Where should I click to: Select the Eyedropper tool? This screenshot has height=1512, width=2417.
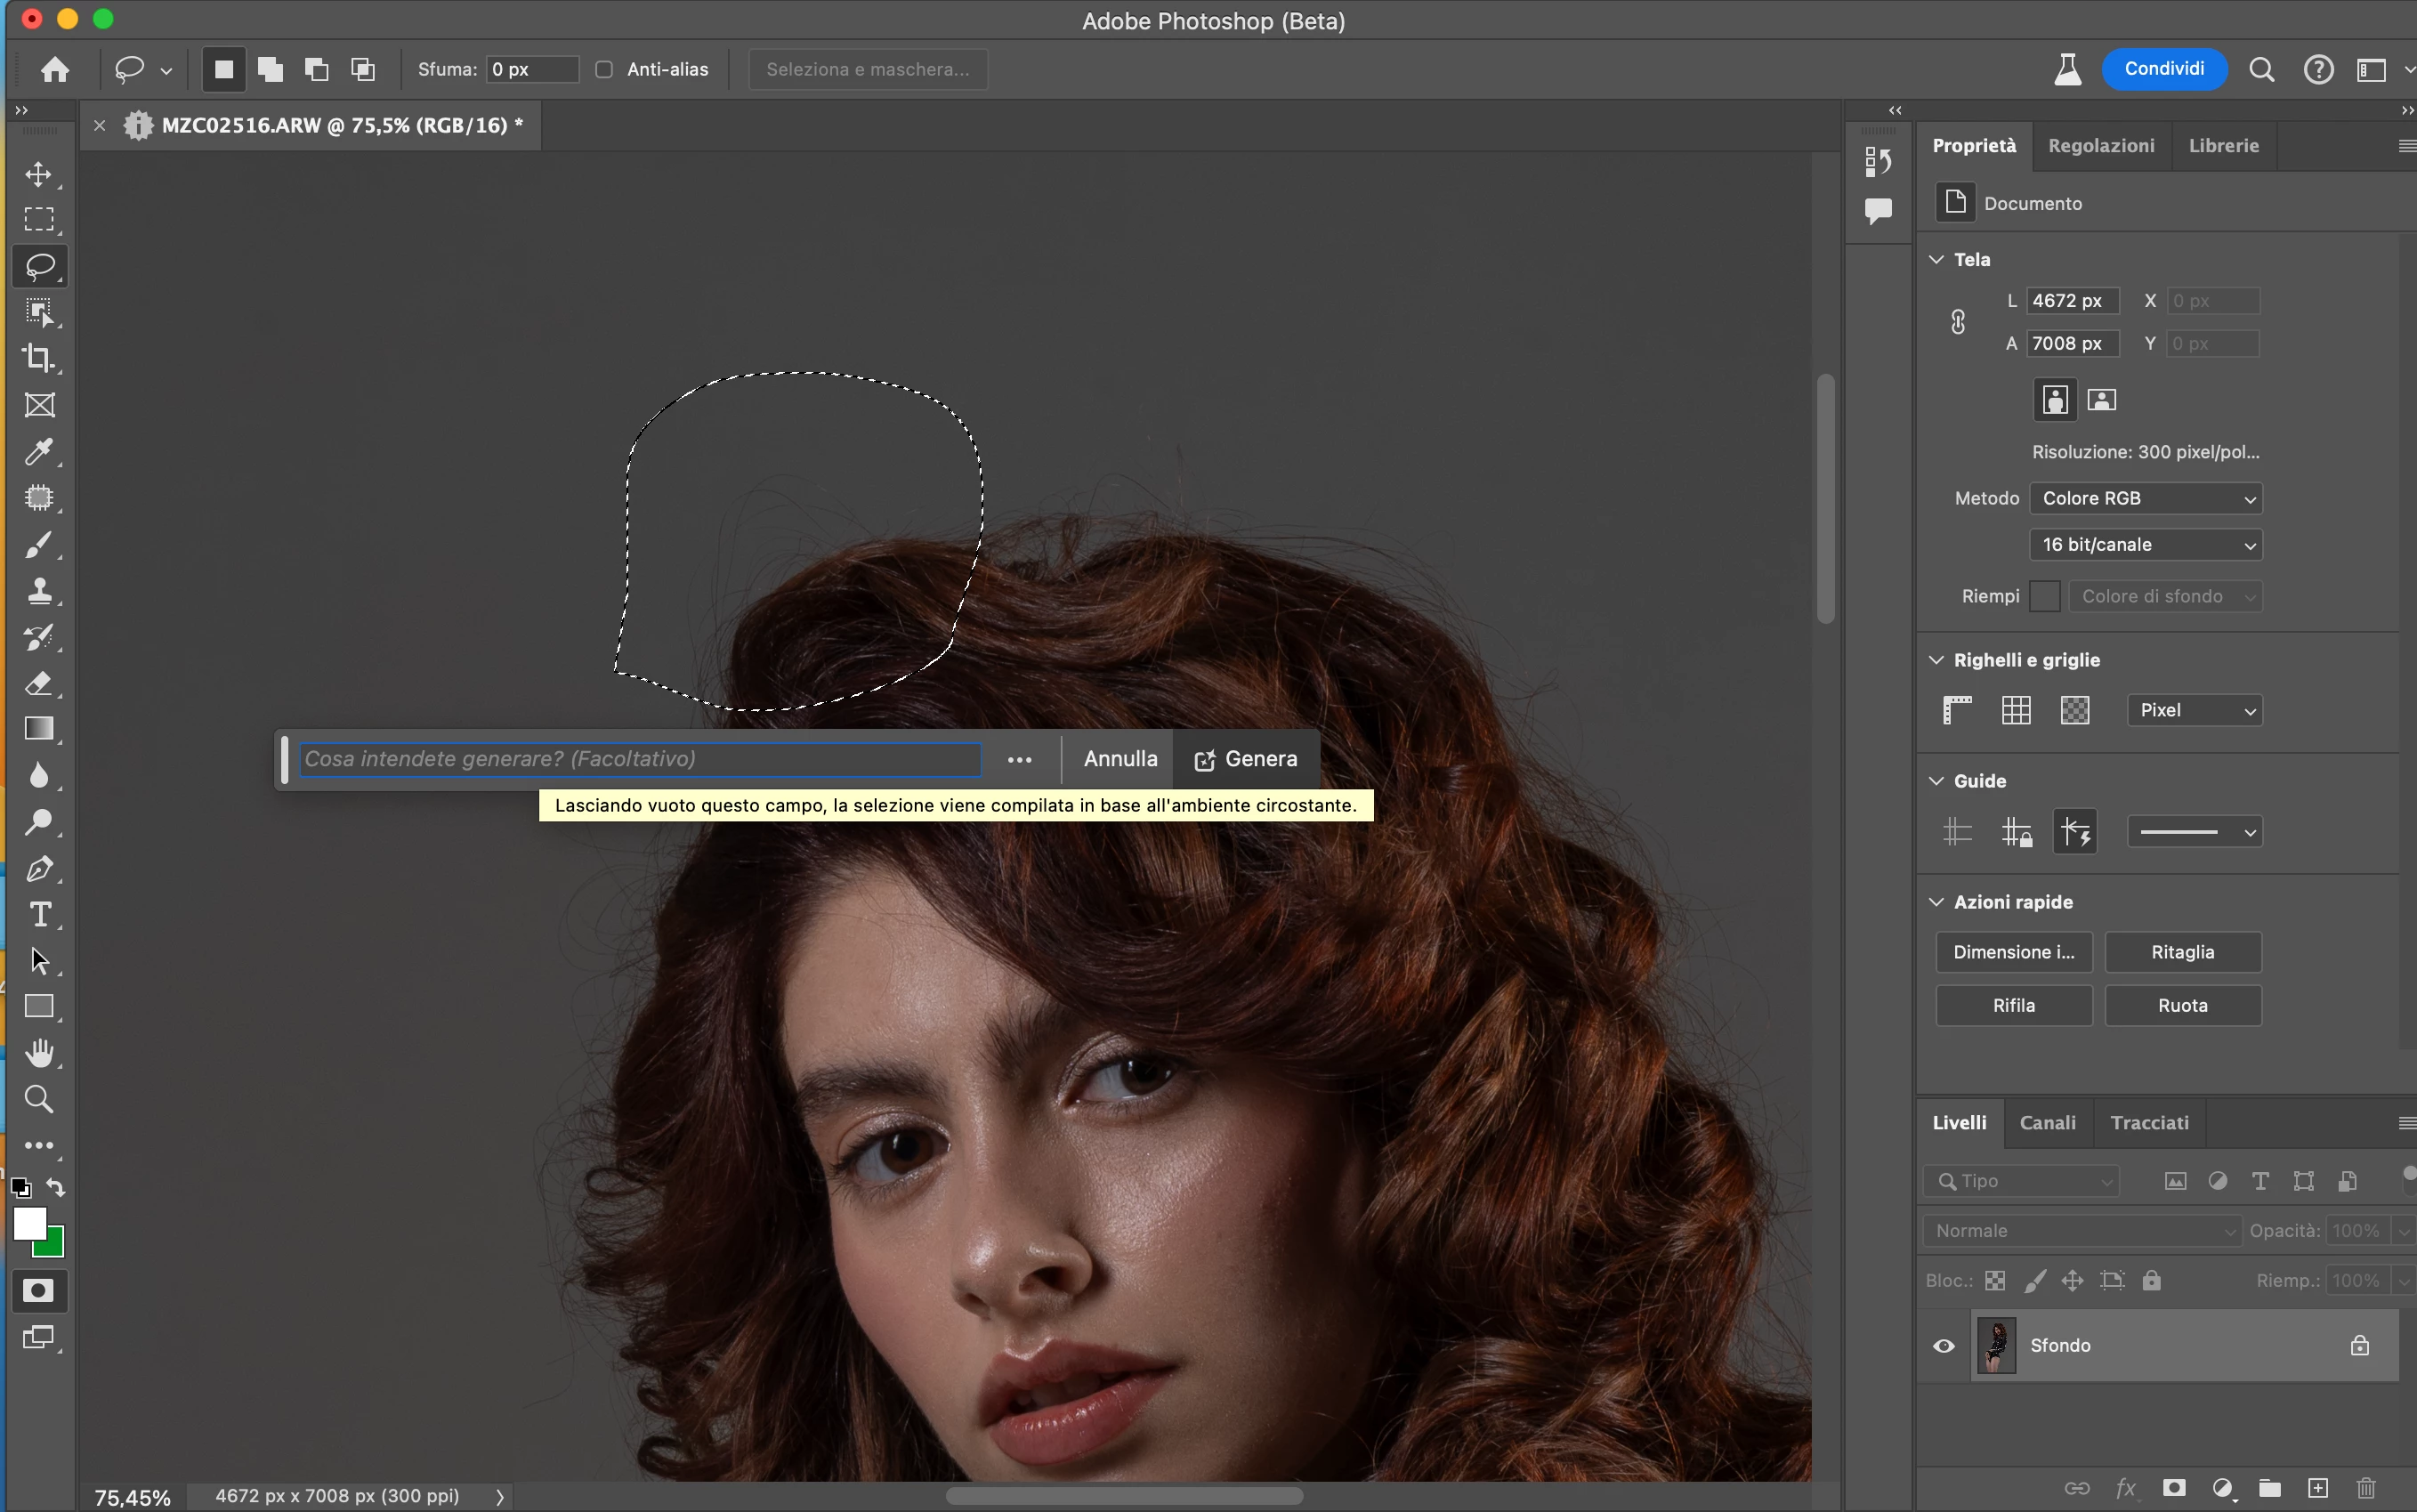tap(39, 452)
